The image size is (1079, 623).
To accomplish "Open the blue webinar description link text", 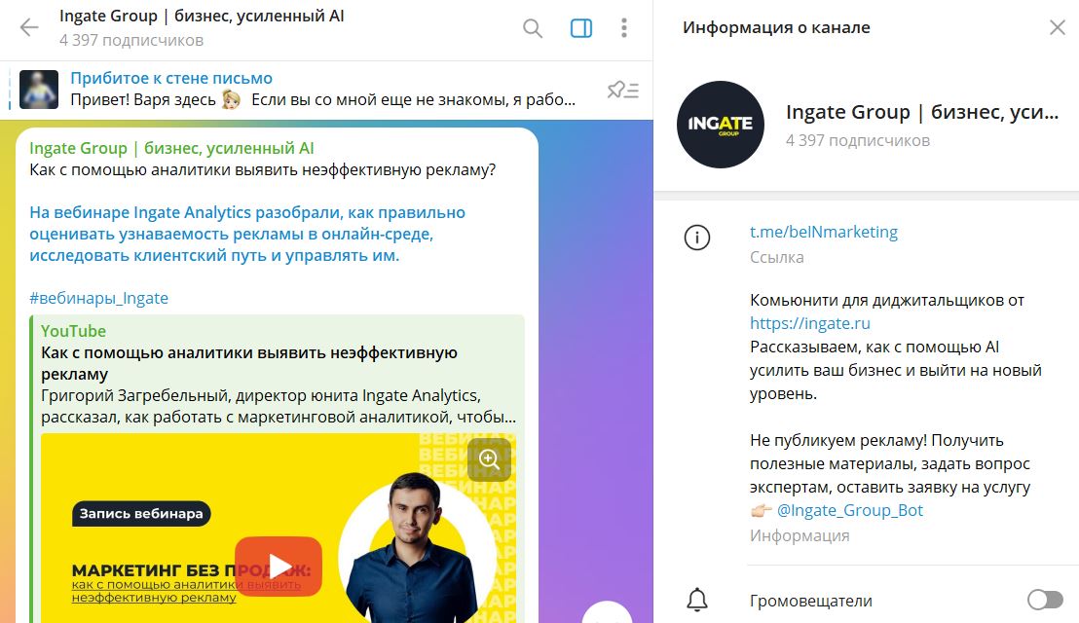I will pos(247,234).
